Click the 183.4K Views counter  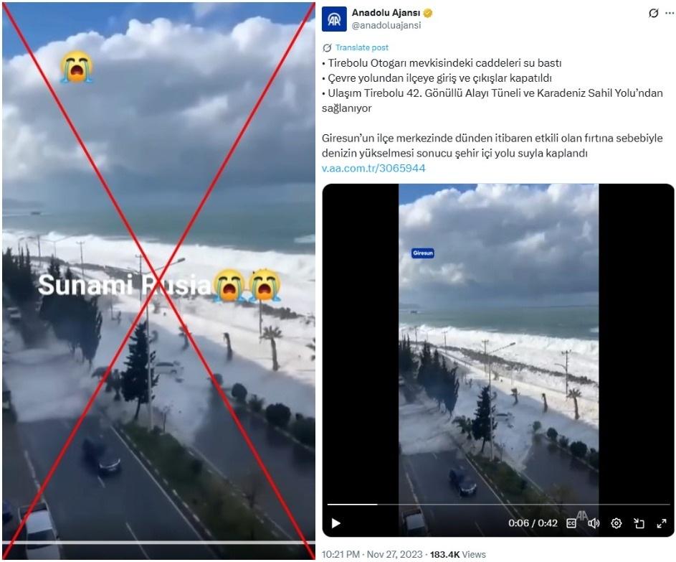(x=458, y=554)
